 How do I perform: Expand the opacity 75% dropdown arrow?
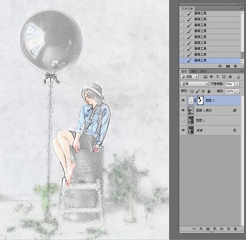237,84
